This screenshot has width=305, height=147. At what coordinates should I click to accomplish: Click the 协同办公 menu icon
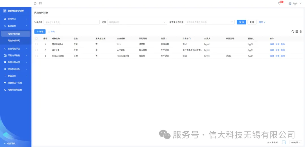pyautogui.click(x=5, y=19)
